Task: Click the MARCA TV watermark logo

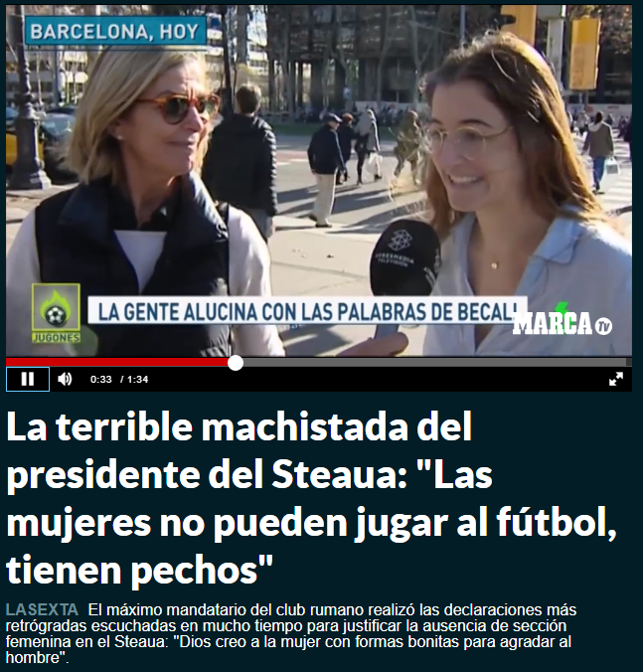Action: [x=563, y=323]
